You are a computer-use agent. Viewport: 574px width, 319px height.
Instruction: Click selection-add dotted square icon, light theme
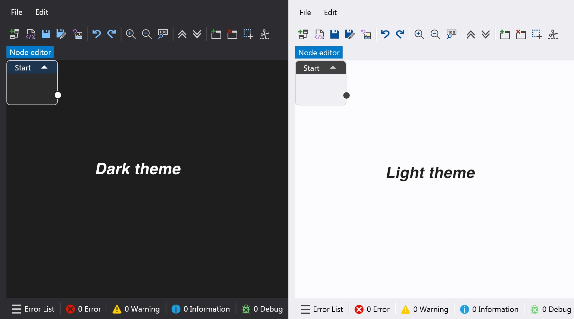coord(537,34)
